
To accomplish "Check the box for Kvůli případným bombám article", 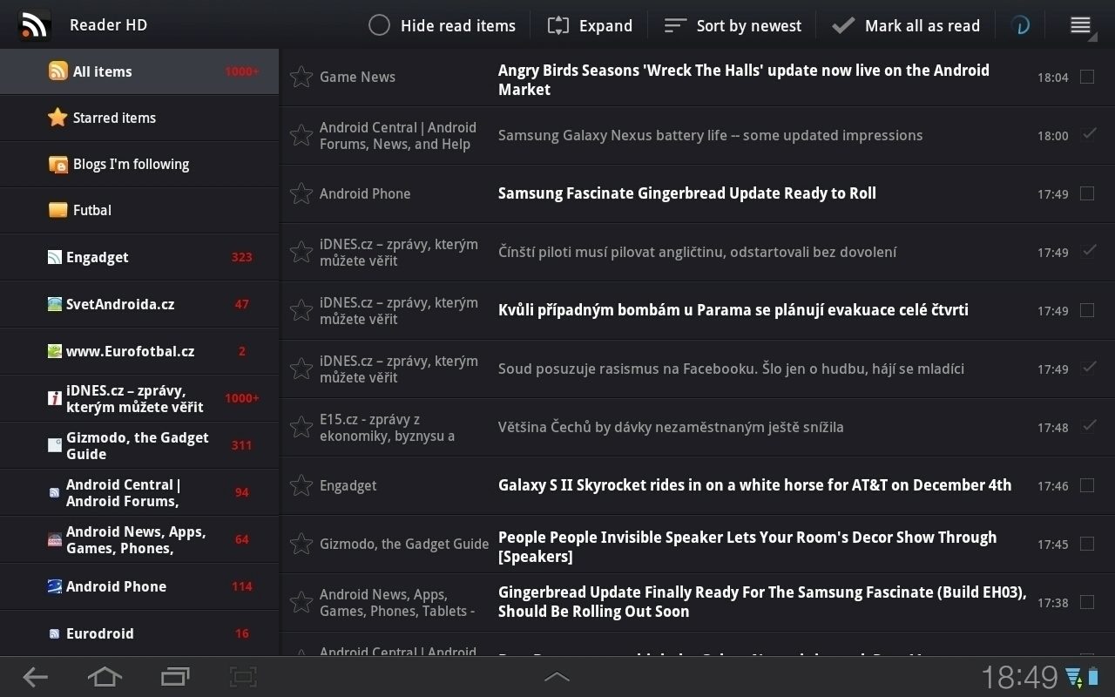I will (x=1087, y=310).
